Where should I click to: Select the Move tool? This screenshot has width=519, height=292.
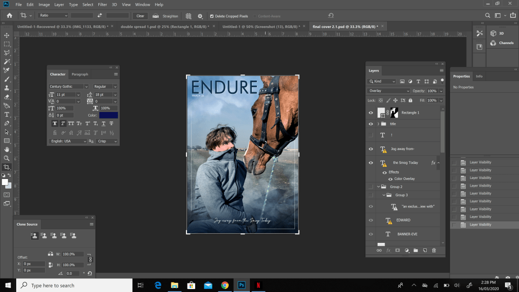(x=7, y=35)
